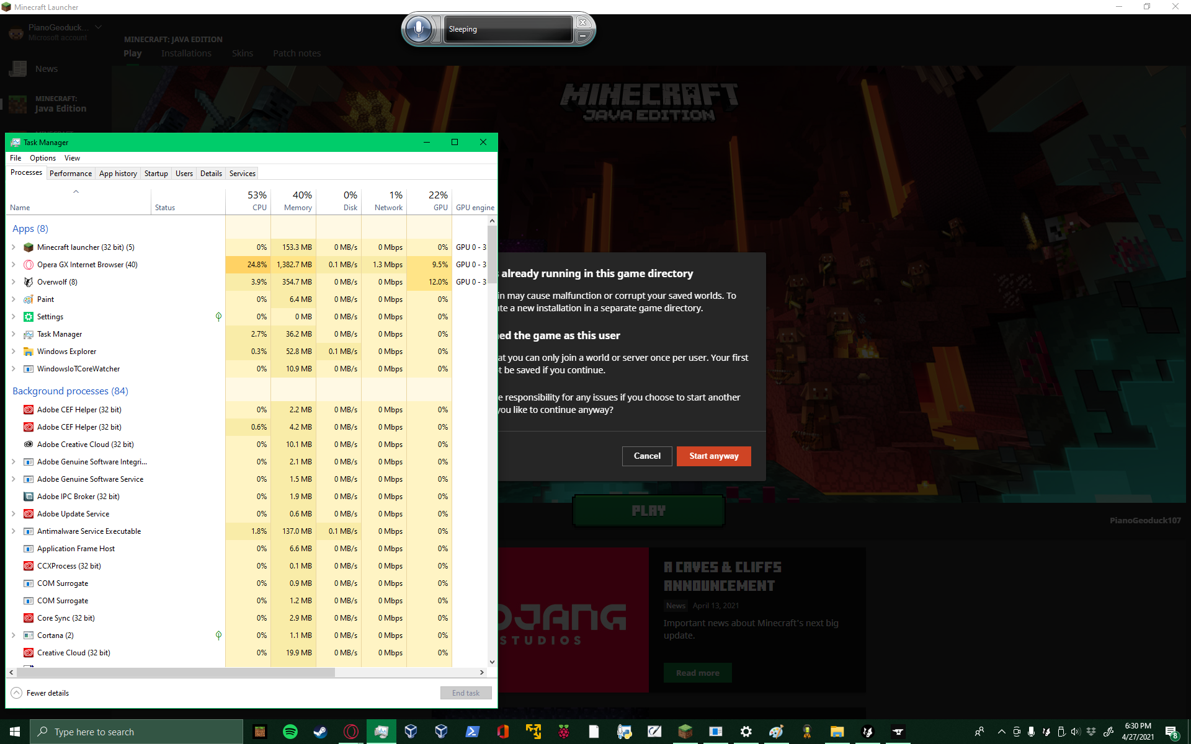Switch to the Performance tab
This screenshot has height=744, width=1191.
[x=71, y=174]
